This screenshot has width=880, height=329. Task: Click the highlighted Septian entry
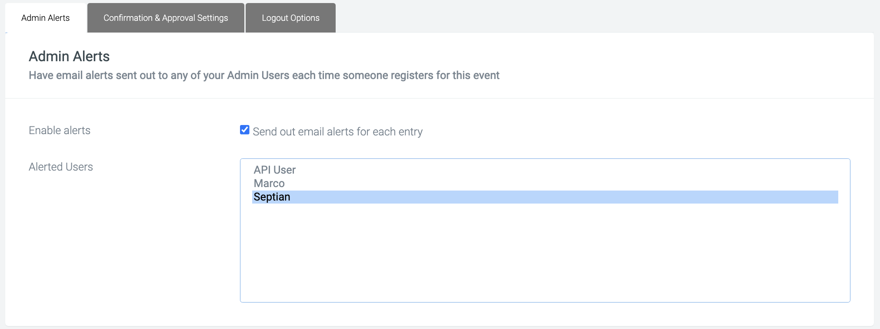[545, 197]
